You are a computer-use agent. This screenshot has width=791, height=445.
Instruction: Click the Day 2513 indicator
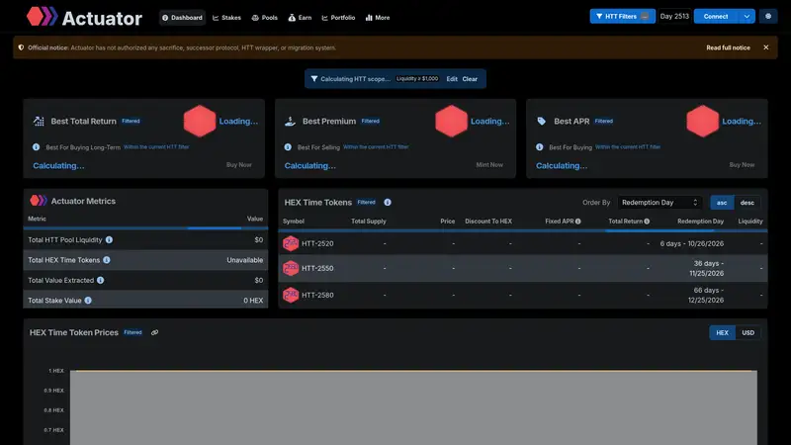[x=674, y=16]
